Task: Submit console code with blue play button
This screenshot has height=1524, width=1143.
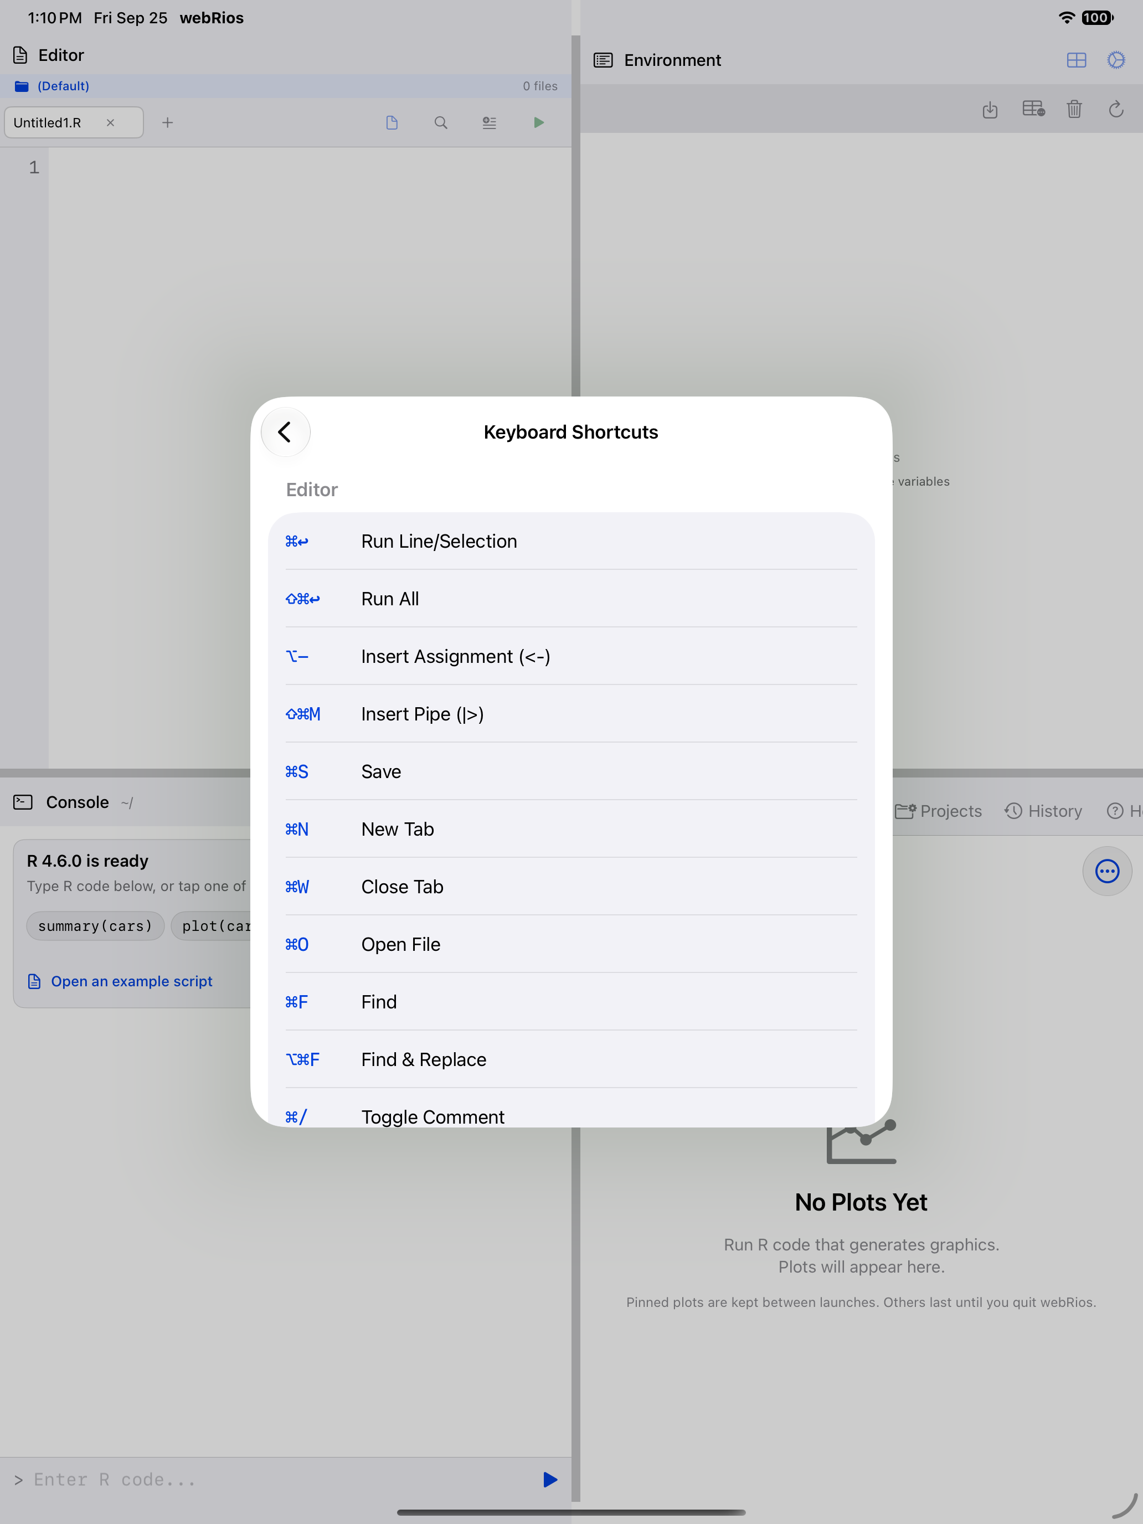Action: [550, 1479]
